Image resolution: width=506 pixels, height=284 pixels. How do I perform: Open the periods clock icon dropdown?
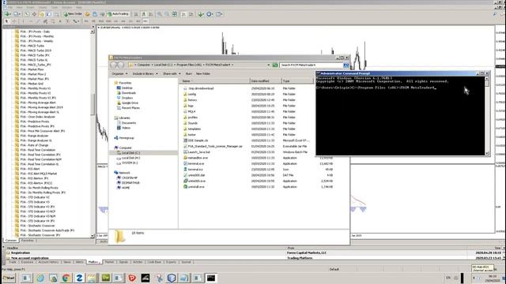pyautogui.click(x=210, y=14)
